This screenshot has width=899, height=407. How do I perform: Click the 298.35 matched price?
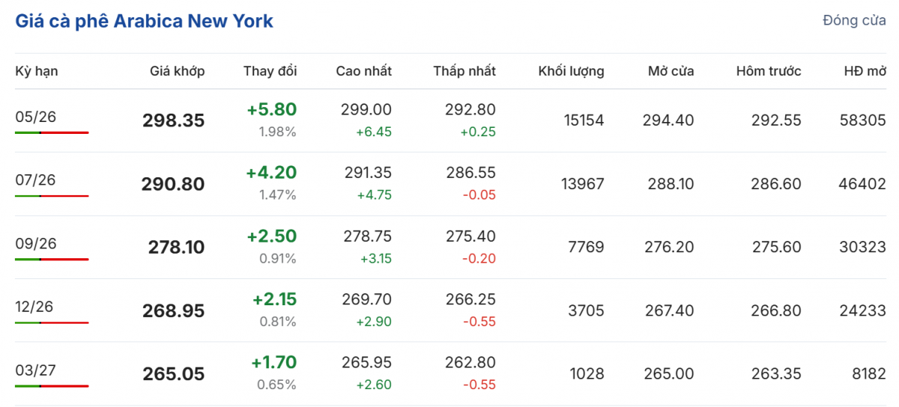[x=173, y=120]
